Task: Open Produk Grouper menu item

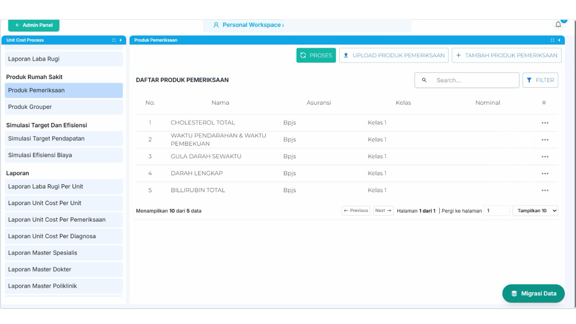Action: click(x=64, y=107)
